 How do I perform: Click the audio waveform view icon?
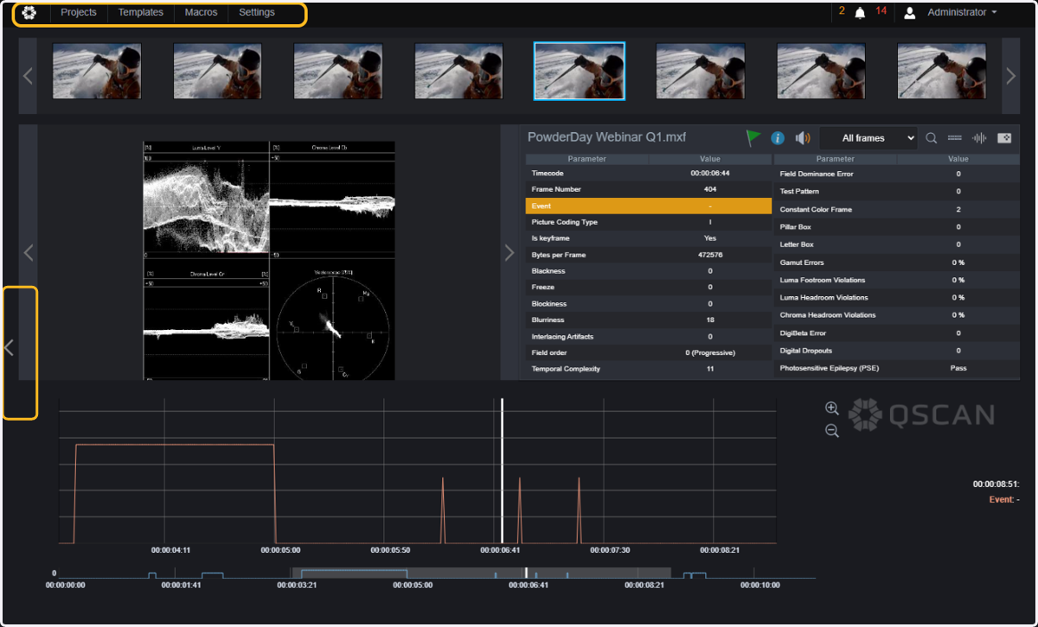pyautogui.click(x=979, y=138)
